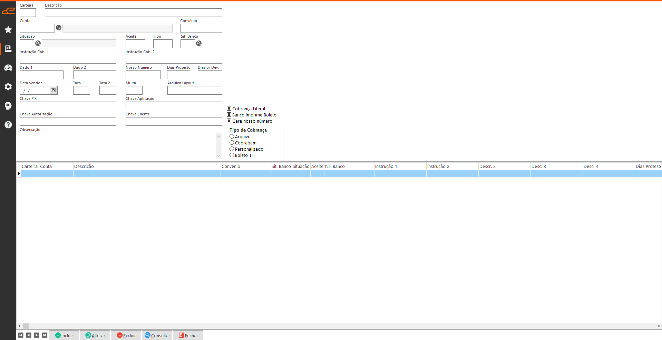Open the dashboard gauge icon in sidebar
Screen dimensions: 662x340
8,68
